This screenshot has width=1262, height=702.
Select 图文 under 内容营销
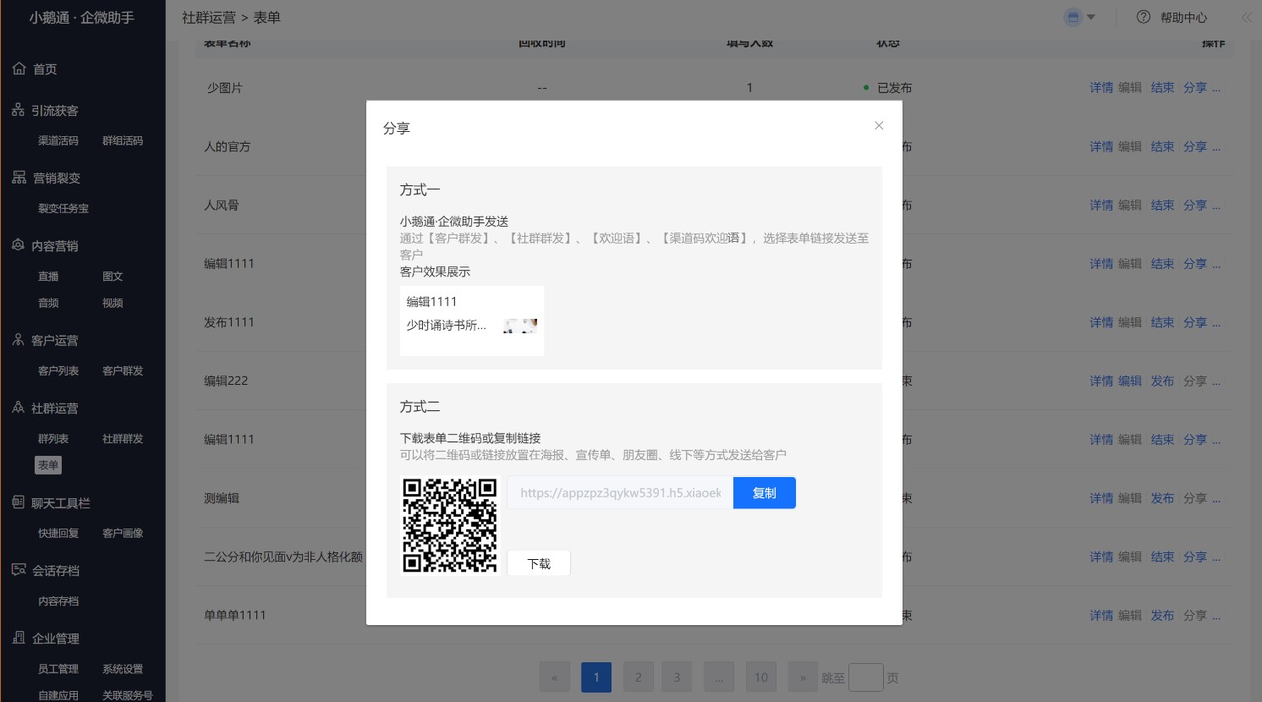[x=112, y=276]
